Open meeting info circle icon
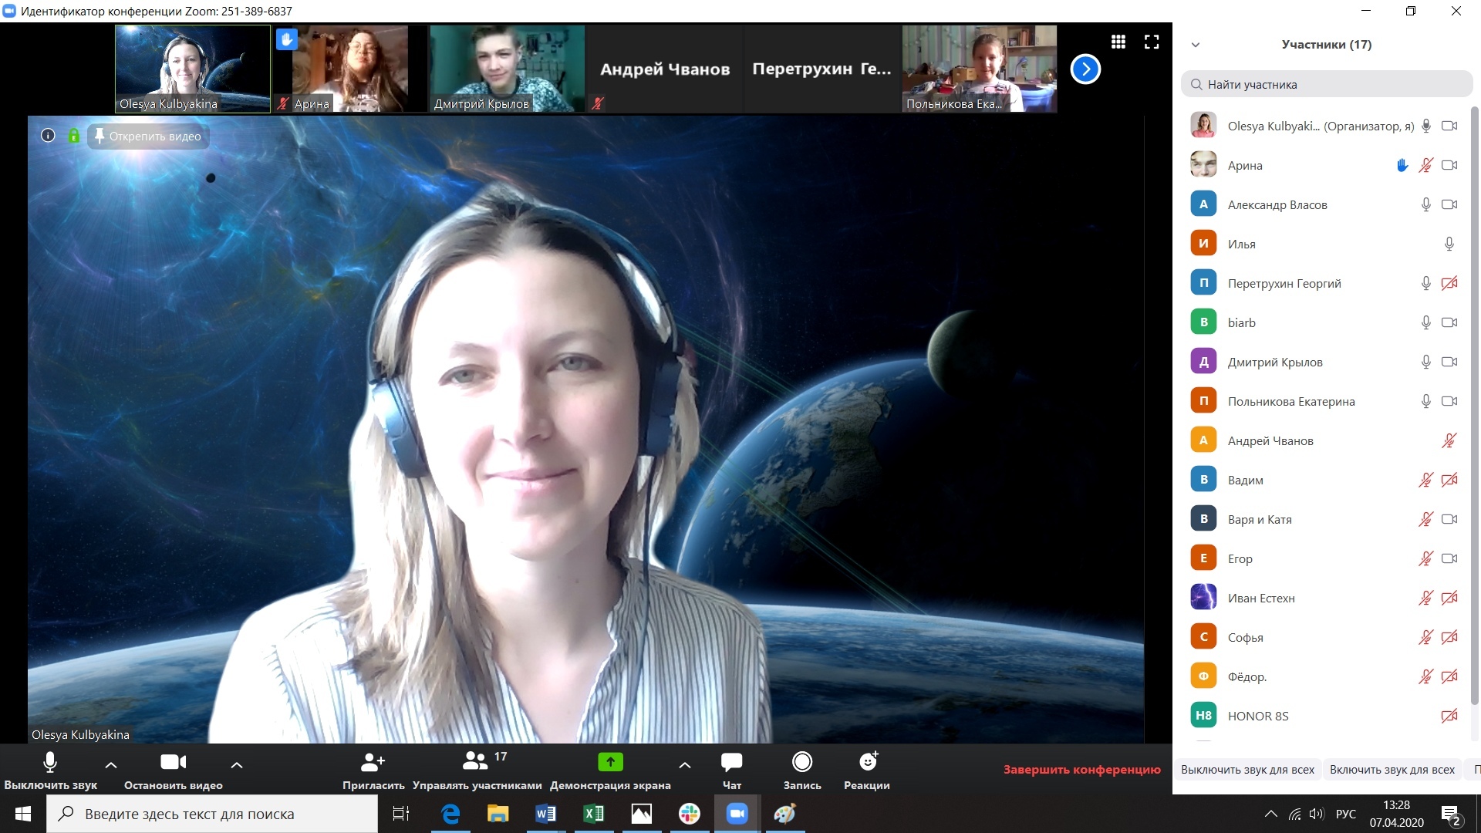1481x833 pixels. coord(48,136)
